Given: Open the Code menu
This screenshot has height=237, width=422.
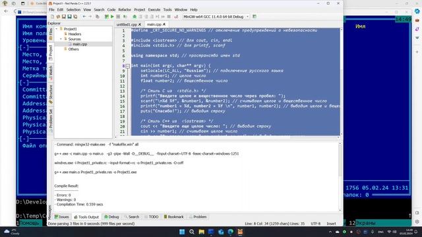Looking at the screenshot, I should tap(111, 10).
